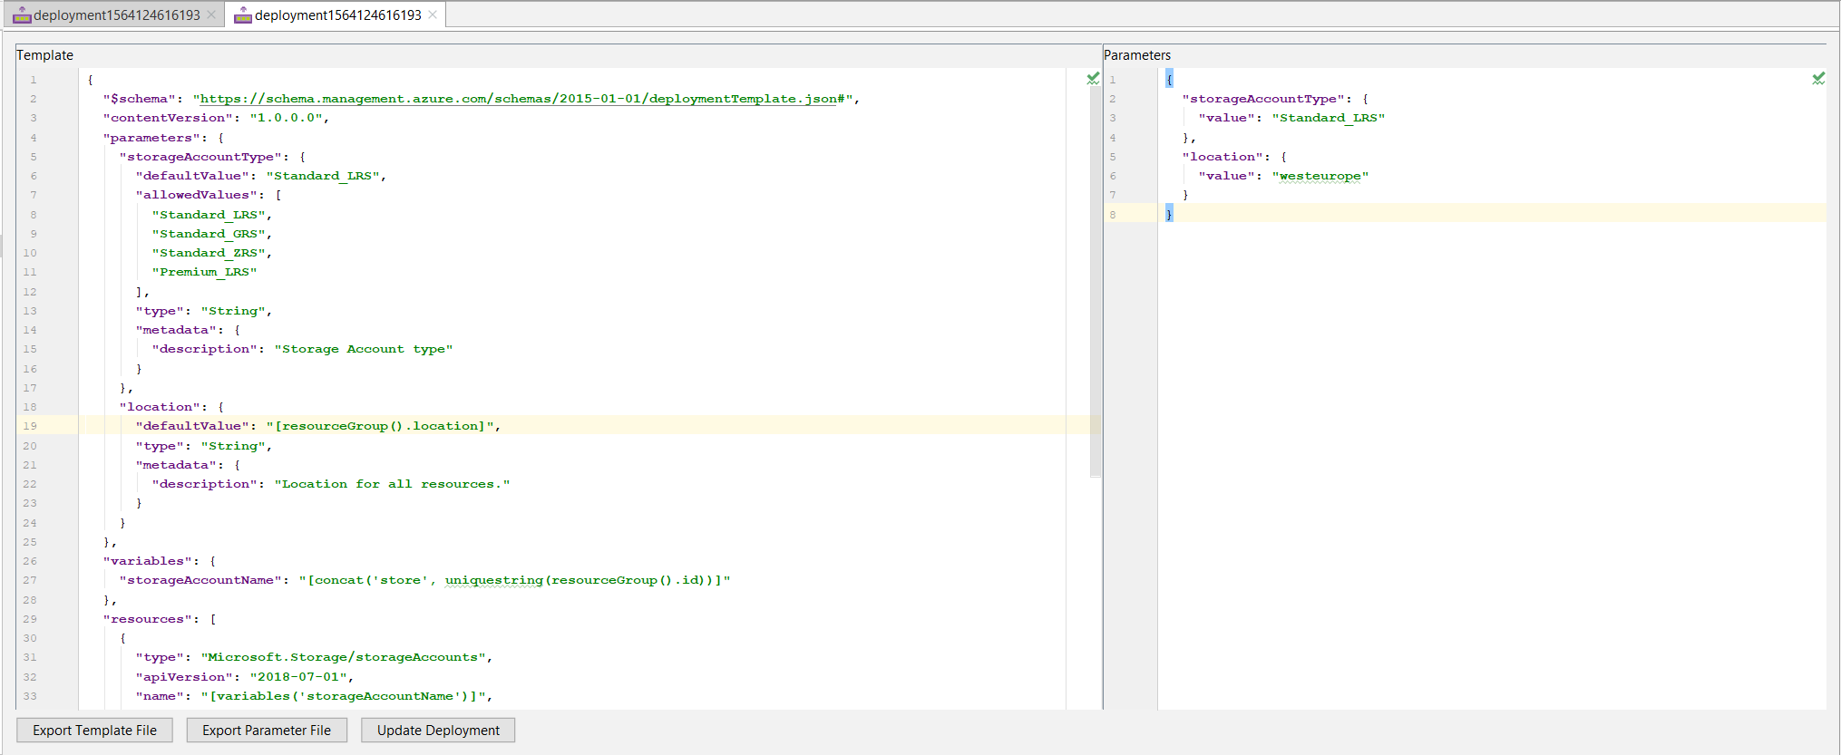Screen dimensions: 1841x755
Task: Click the Parameters editor inspection checkmark icon
Action: pos(1817,79)
